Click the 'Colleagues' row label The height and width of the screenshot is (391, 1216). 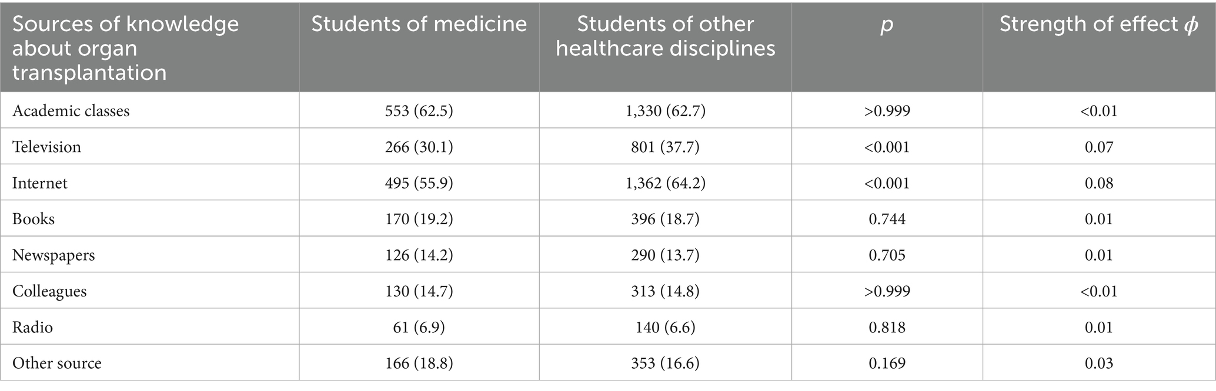[x=49, y=291]
